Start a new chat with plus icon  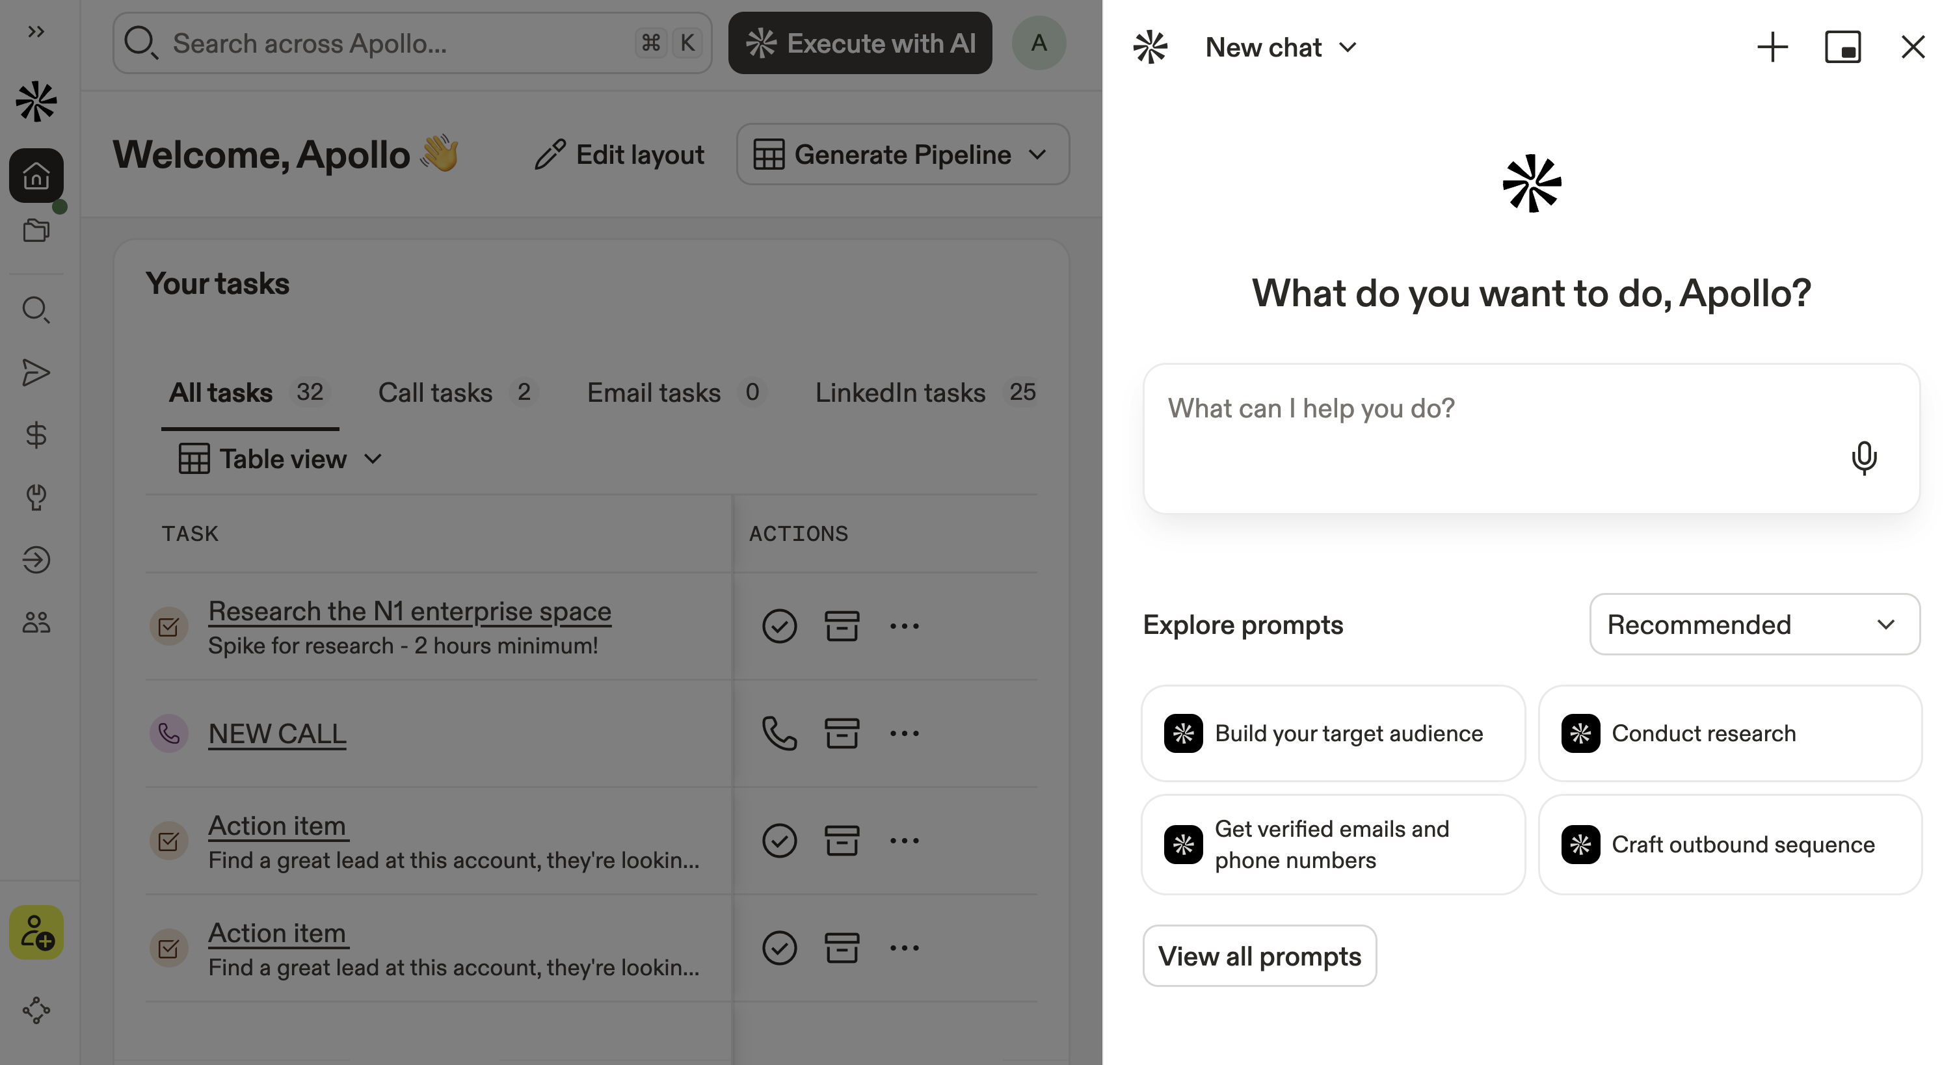point(1772,47)
